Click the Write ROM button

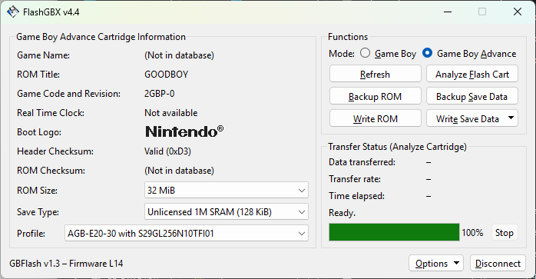click(375, 118)
